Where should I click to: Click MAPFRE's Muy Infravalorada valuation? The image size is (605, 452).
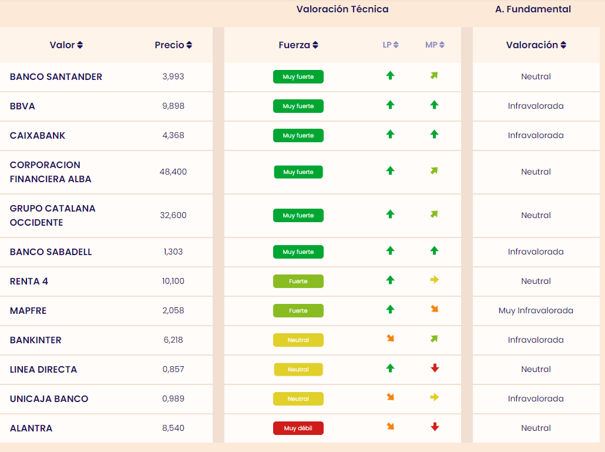[536, 311]
